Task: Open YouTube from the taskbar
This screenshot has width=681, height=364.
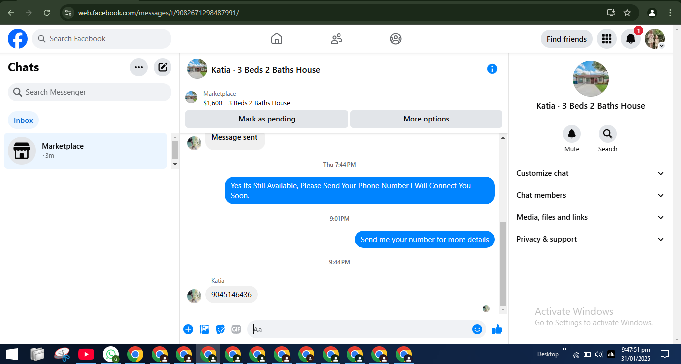Action: (86, 354)
